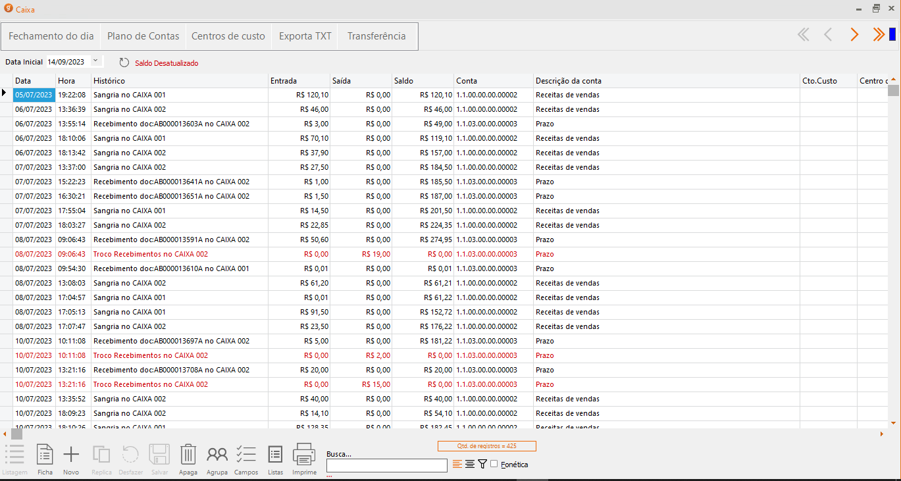Open the Listas icon
Image resolution: width=901 pixels, height=481 pixels.
pyautogui.click(x=276, y=455)
